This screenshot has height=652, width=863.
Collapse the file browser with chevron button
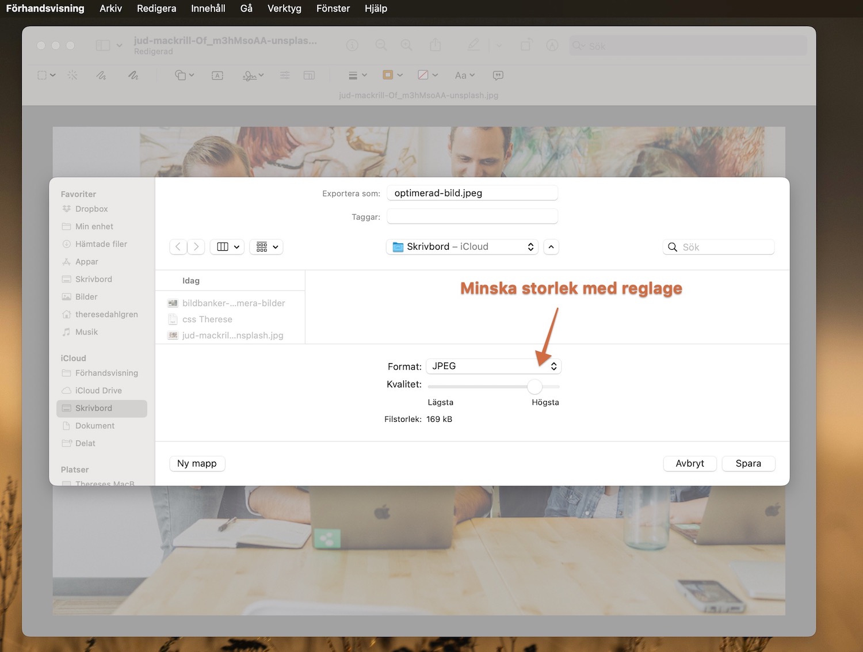[x=551, y=247]
